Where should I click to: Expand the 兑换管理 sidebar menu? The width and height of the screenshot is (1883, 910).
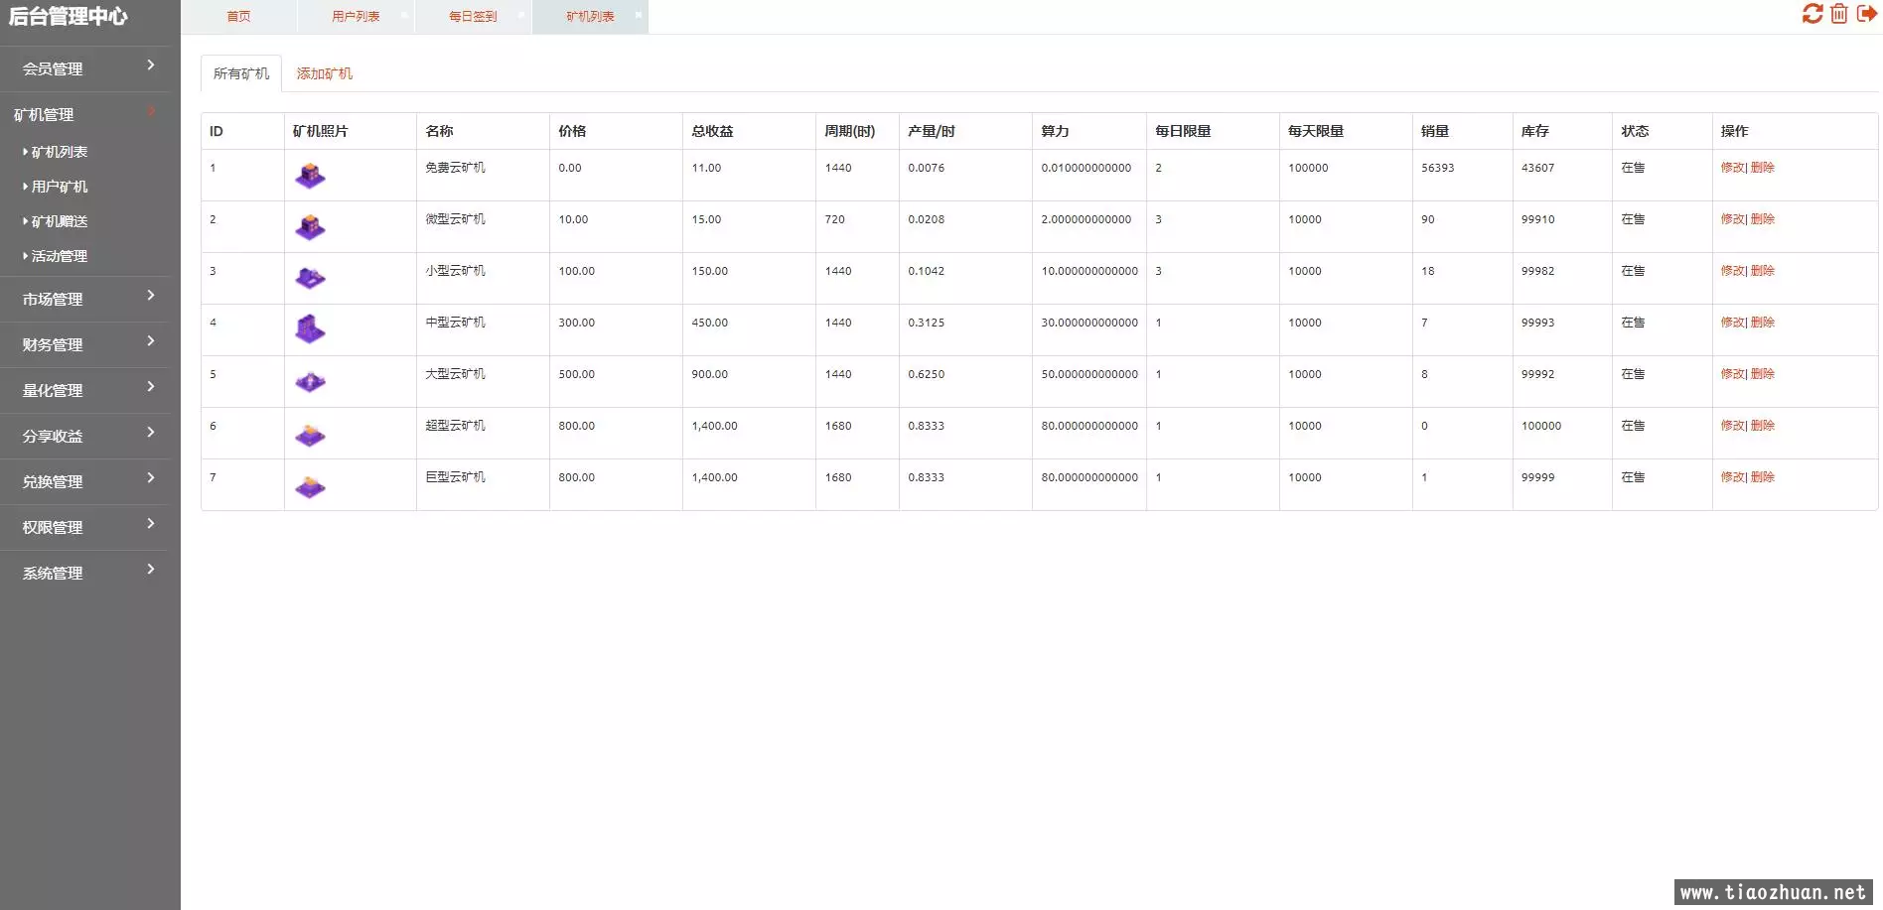tap(85, 481)
